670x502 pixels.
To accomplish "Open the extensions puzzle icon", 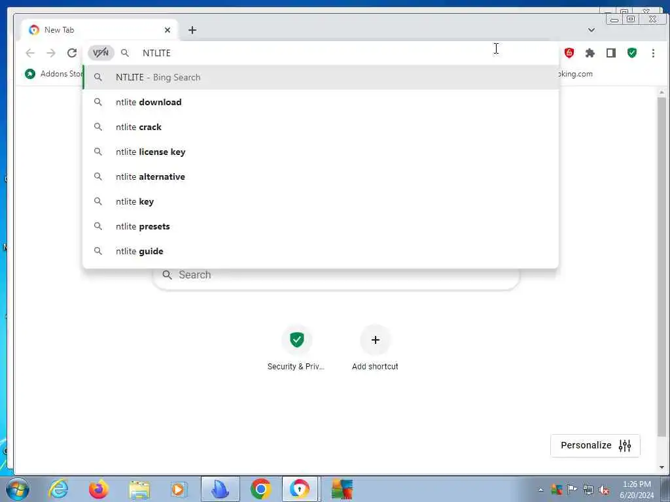I will click(x=590, y=53).
